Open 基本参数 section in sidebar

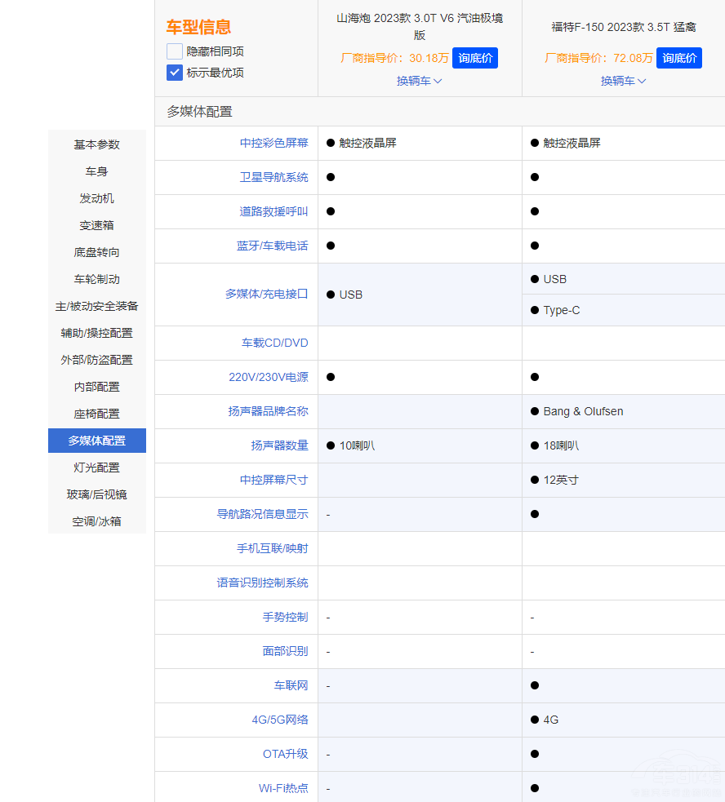coord(97,144)
